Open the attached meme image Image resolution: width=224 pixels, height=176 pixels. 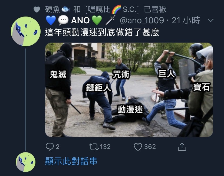pyautogui.click(x=129, y=90)
